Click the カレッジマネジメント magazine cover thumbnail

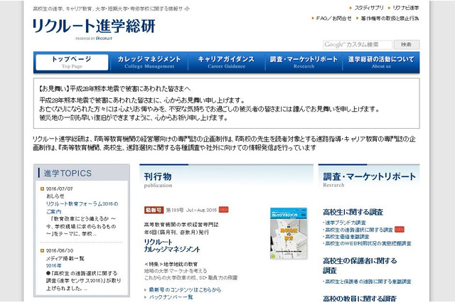tap(289, 233)
